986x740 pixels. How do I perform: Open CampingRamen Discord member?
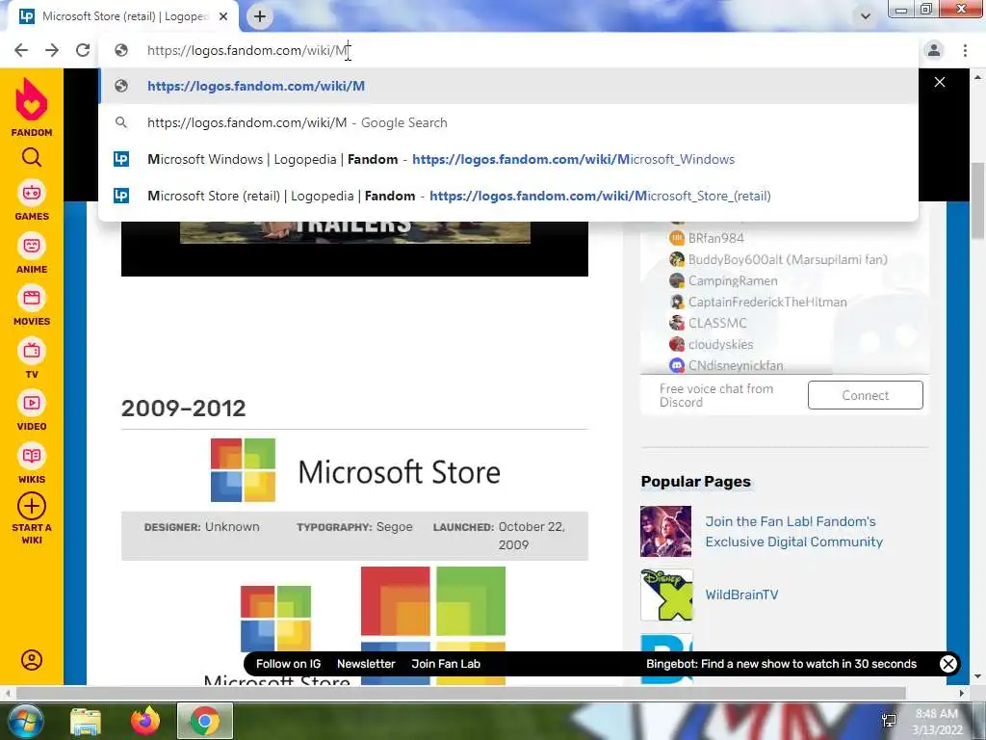click(x=723, y=280)
